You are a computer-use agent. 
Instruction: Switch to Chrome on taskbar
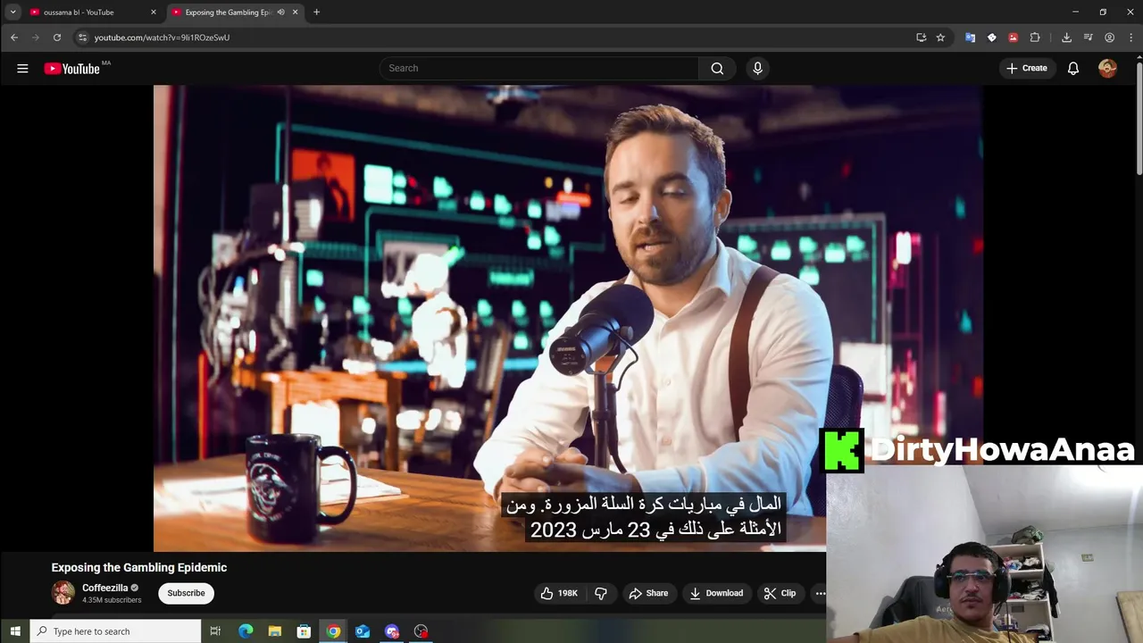pyautogui.click(x=333, y=631)
